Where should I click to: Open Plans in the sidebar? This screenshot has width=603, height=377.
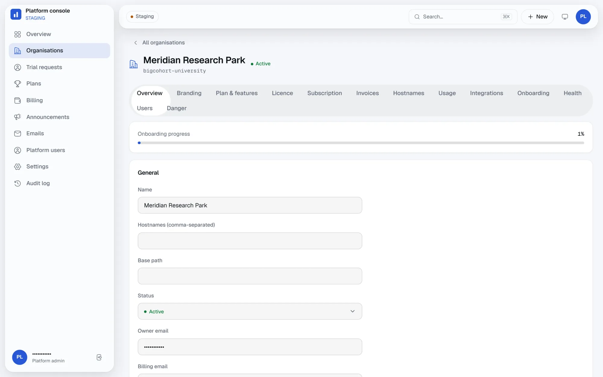59,84
